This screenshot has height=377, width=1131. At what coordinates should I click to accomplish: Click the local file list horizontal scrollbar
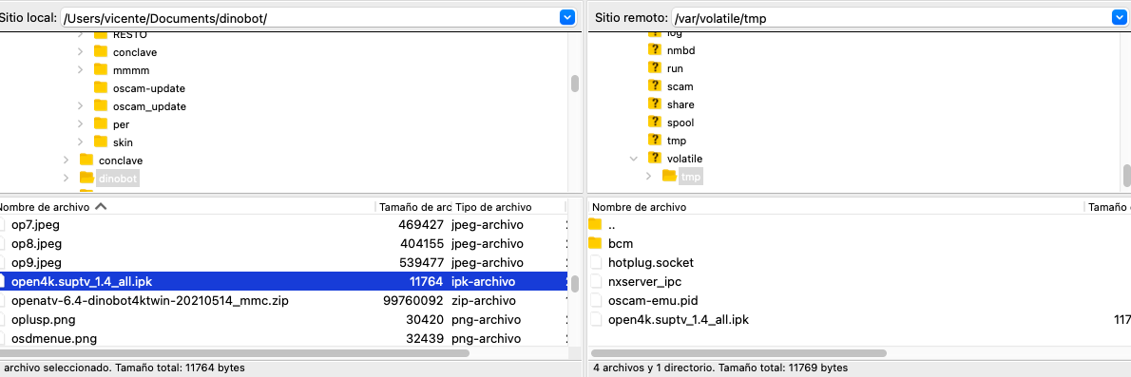[235, 353]
